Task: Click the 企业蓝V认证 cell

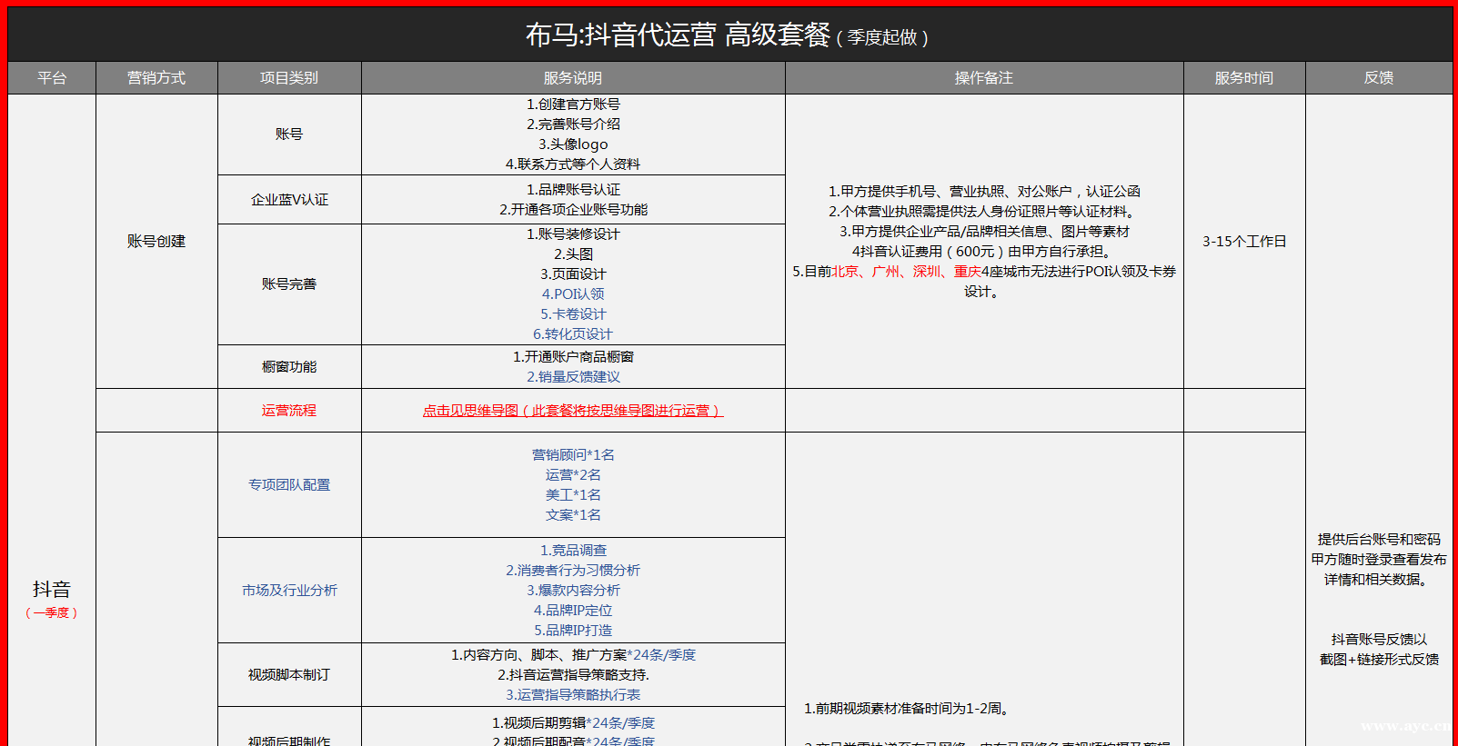Action: click(289, 200)
